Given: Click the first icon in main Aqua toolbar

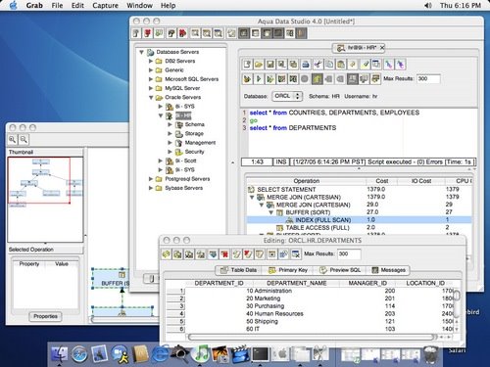Looking at the screenshot, I should [x=136, y=33].
